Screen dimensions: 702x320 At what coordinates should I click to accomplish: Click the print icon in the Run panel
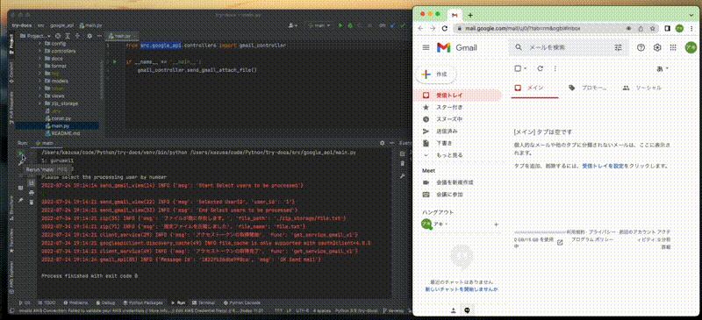pyautogui.click(x=32, y=193)
